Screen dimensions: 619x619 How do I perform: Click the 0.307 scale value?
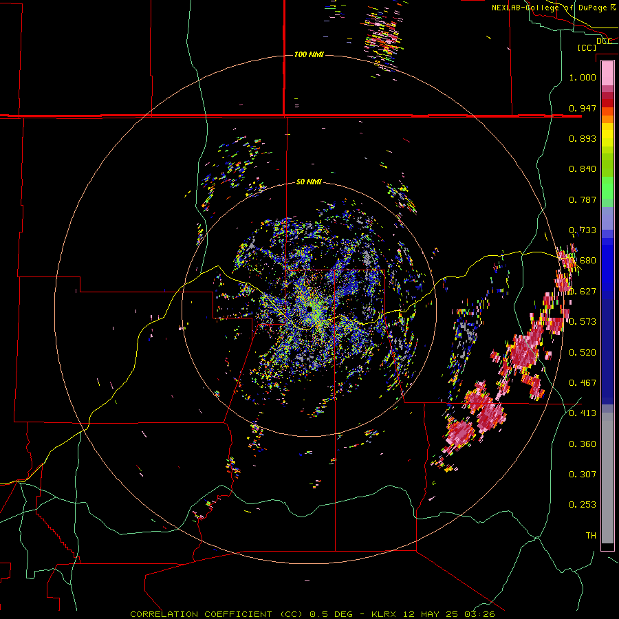pos(583,475)
